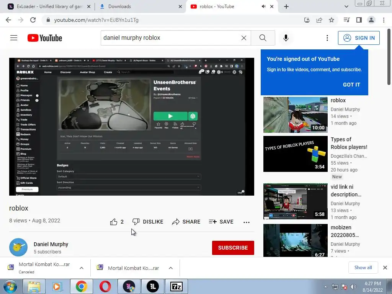
Task: Open Windows Explorer from the taskbar
Action: click(34, 286)
